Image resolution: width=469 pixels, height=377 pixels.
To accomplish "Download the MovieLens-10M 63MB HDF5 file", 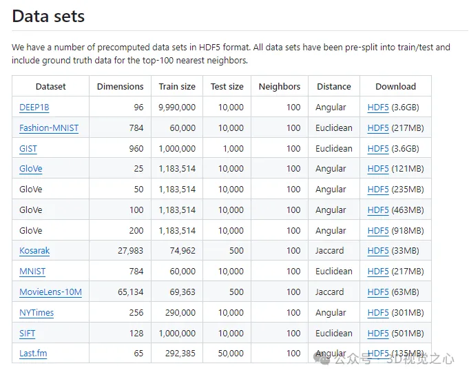I will 378,292.
